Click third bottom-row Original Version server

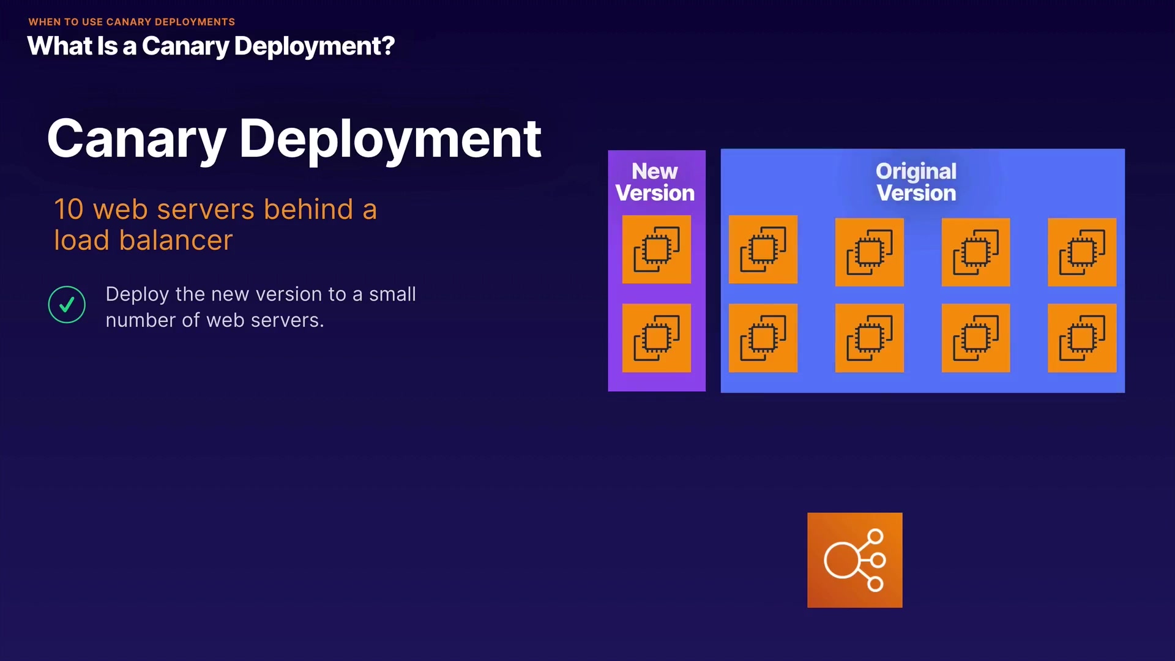click(x=975, y=338)
